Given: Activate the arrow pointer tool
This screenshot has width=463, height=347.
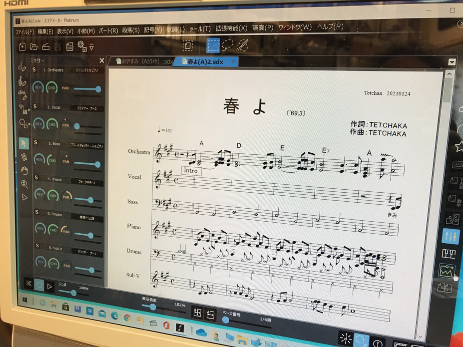Looking at the screenshot, I should (x=23, y=144).
